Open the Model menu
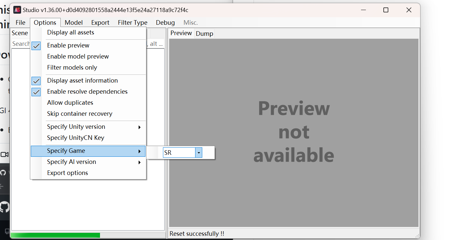The image size is (449, 240). pyautogui.click(x=74, y=22)
